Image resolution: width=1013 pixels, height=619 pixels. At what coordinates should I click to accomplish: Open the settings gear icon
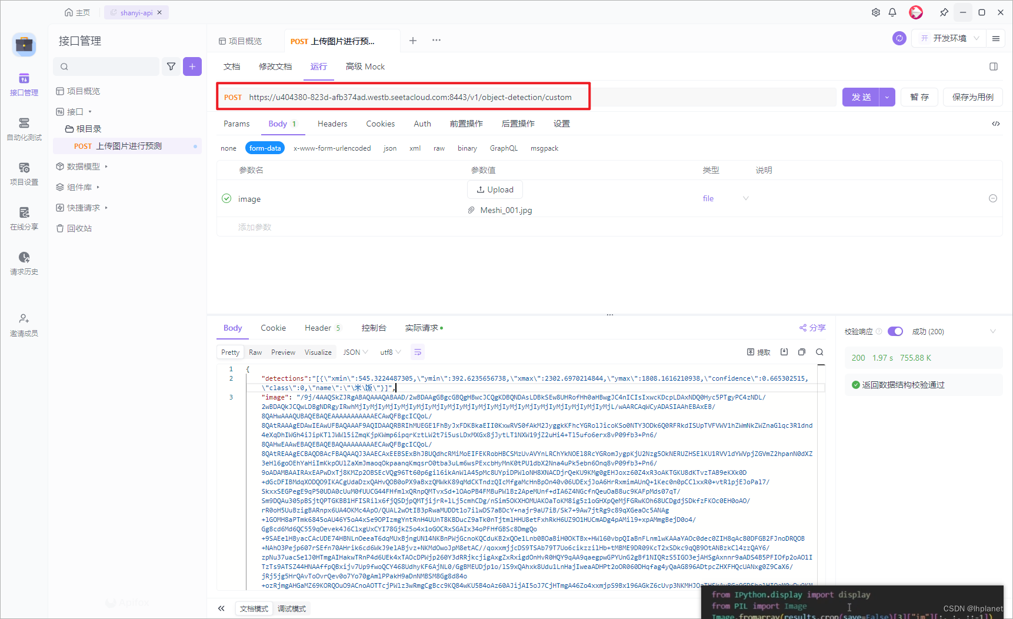pyautogui.click(x=875, y=12)
